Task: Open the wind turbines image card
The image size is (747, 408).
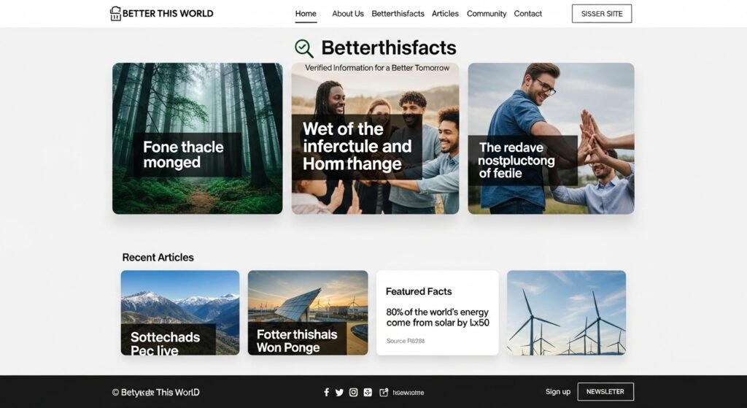Action: pyautogui.click(x=566, y=312)
